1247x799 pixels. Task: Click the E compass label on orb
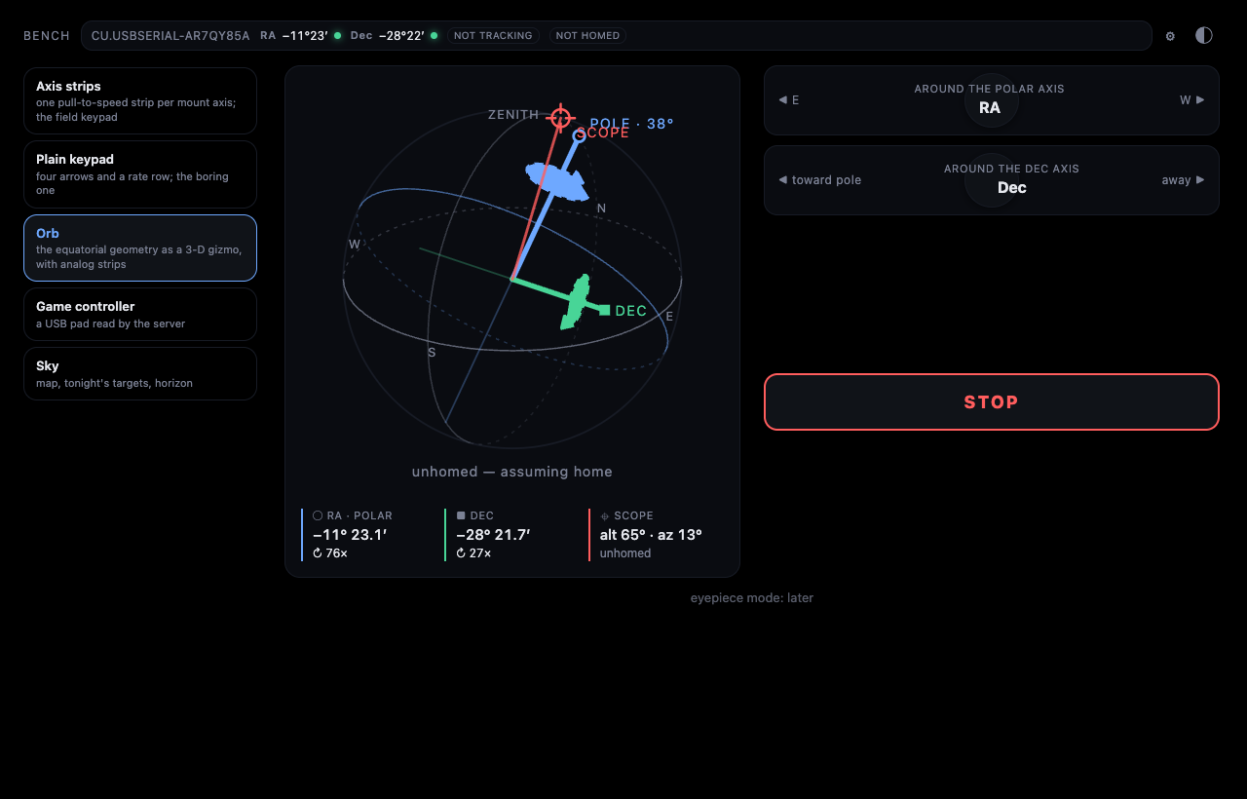(669, 317)
